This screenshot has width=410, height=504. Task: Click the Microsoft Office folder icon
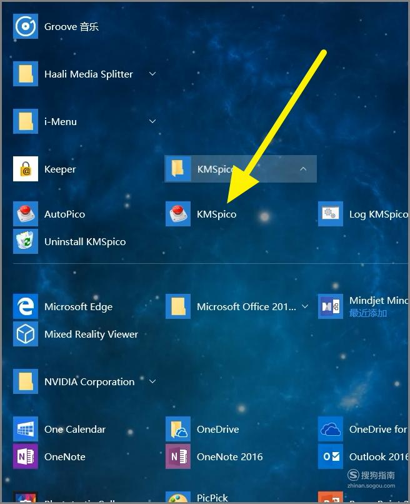coord(178,306)
